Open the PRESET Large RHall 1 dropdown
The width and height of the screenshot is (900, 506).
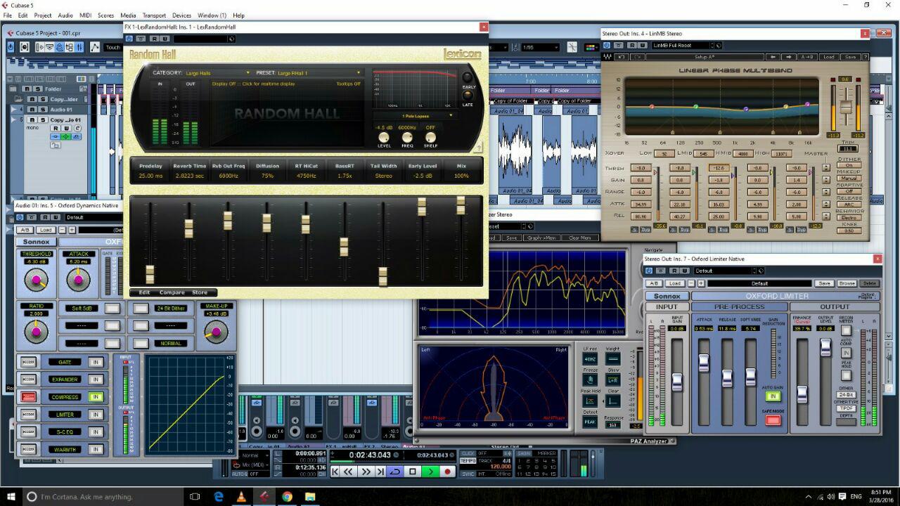[x=319, y=72]
